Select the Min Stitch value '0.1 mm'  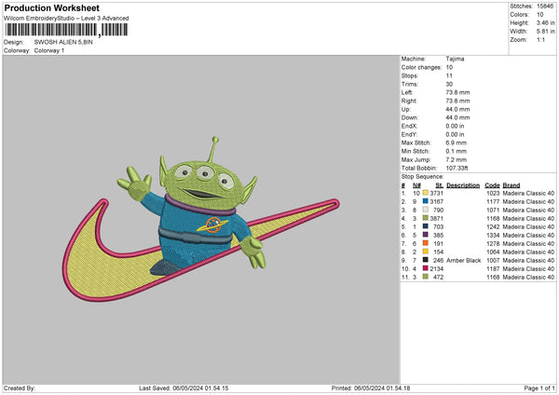point(456,151)
